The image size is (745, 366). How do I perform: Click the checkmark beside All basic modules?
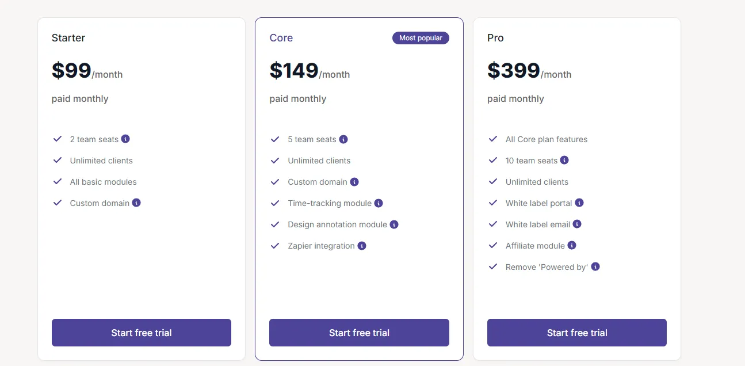[x=58, y=181]
